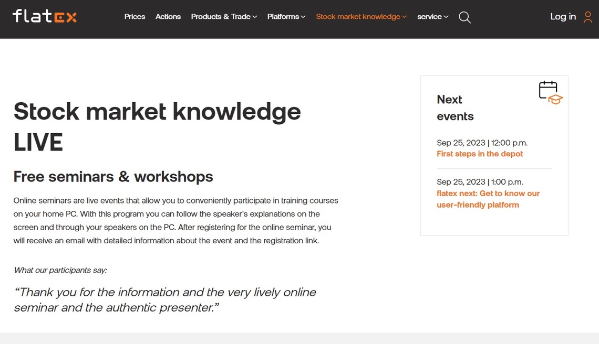Expand the Platforms dropdown

(x=286, y=17)
